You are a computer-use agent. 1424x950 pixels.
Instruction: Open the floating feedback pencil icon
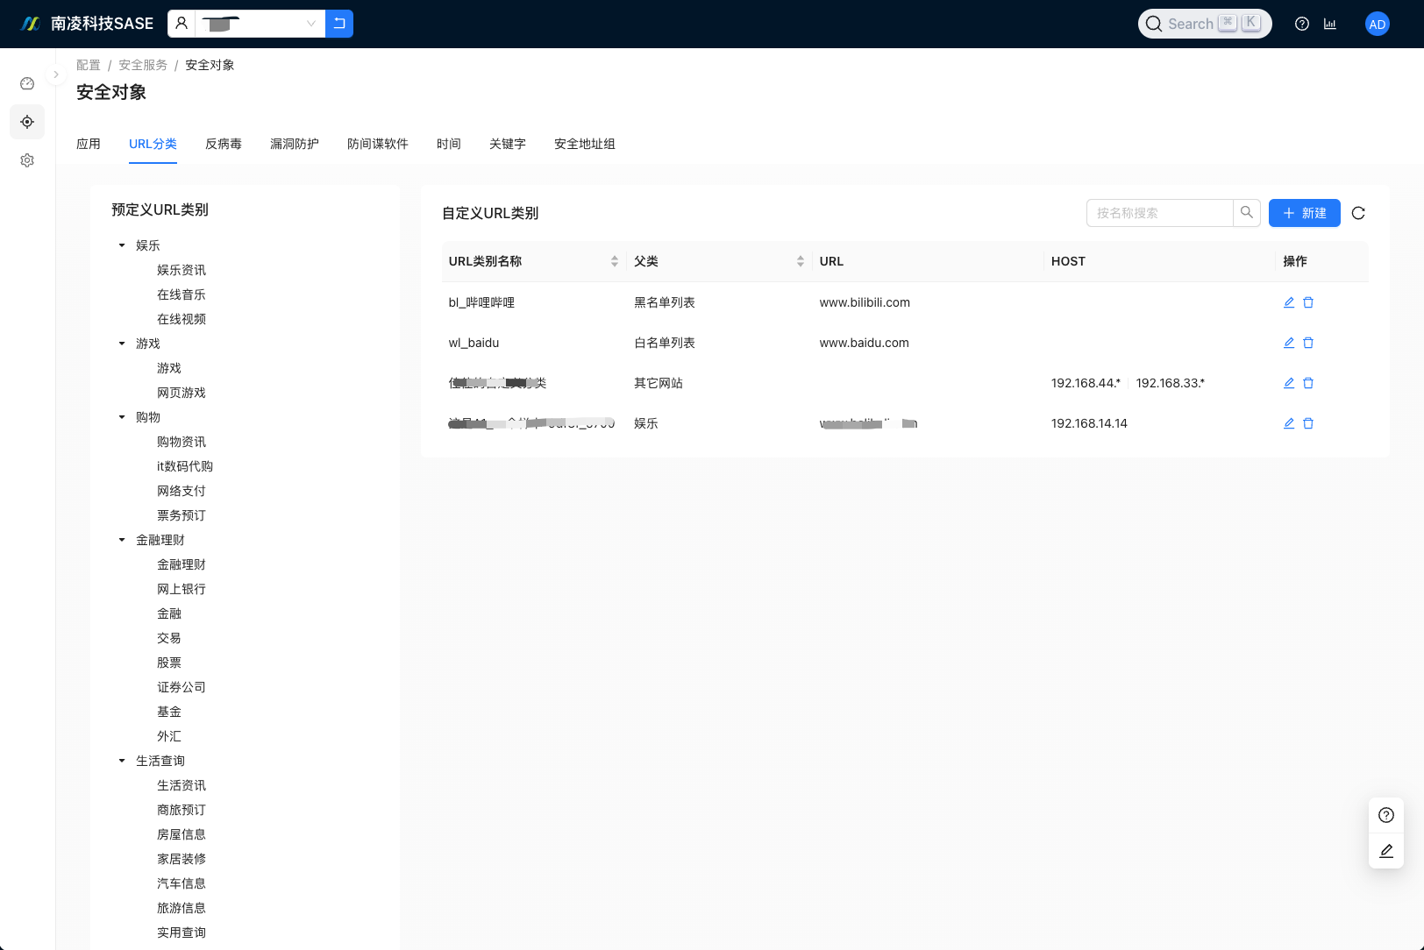(1386, 851)
